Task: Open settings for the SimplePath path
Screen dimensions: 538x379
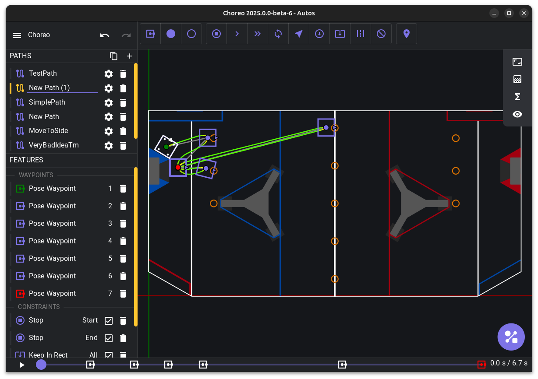Action: click(x=108, y=103)
